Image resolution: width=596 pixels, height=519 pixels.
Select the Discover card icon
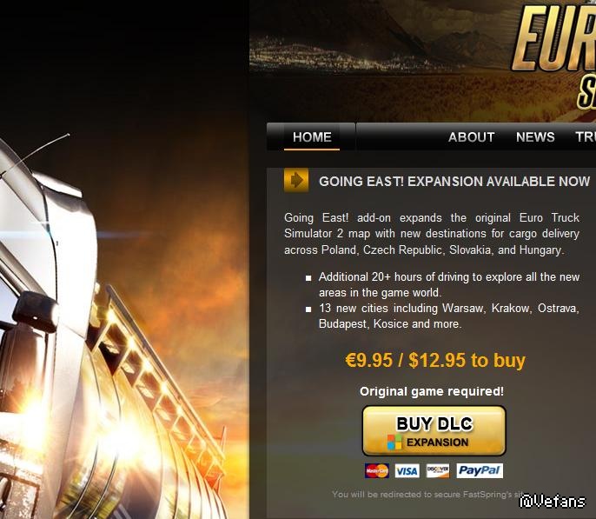click(438, 470)
